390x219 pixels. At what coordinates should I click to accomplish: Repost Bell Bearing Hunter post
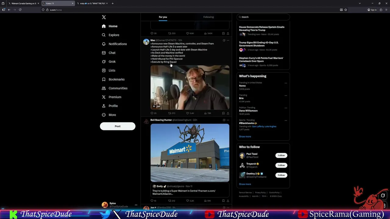click(172, 201)
